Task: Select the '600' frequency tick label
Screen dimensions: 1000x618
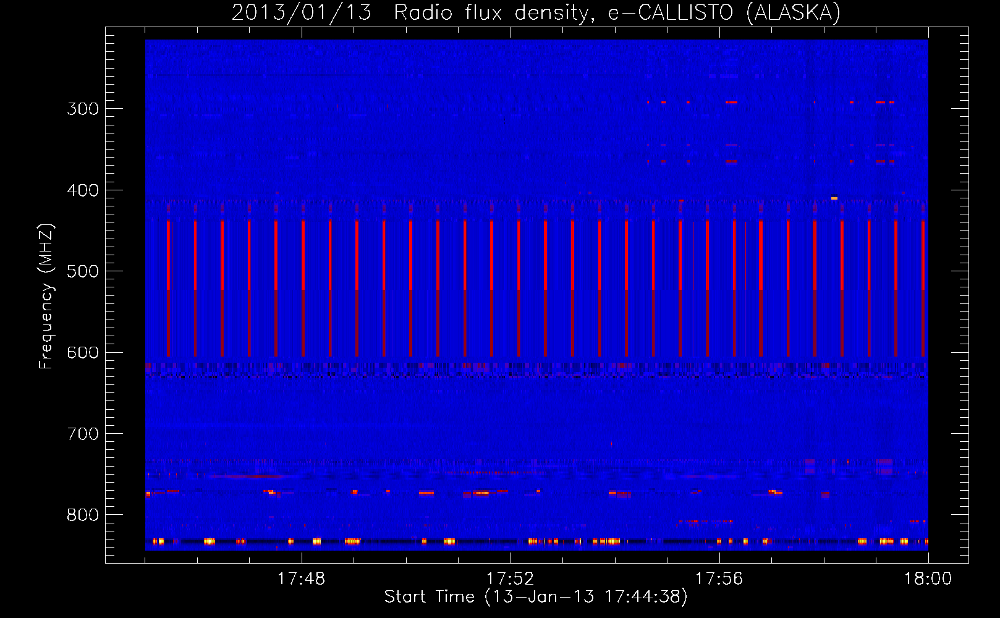Action: [83, 353]
